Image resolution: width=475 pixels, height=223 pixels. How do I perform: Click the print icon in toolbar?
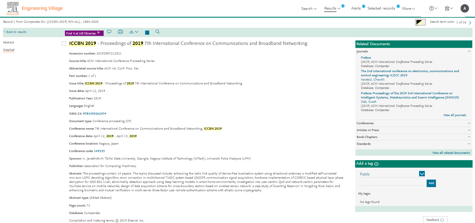120,32
